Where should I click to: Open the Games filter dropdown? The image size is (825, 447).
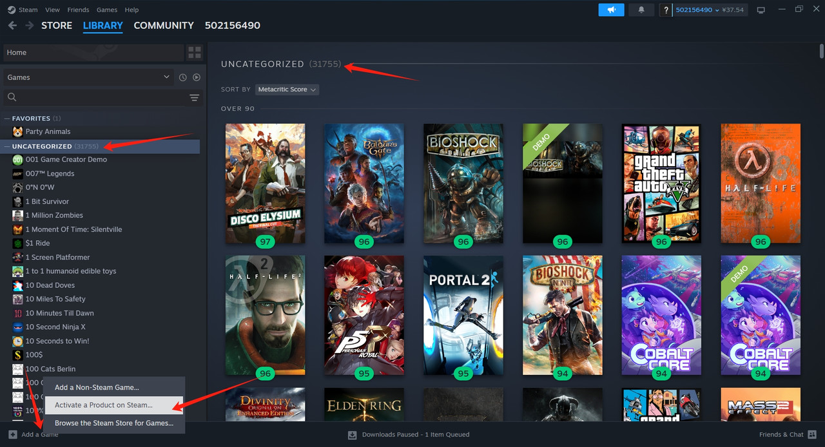point(88,77)
